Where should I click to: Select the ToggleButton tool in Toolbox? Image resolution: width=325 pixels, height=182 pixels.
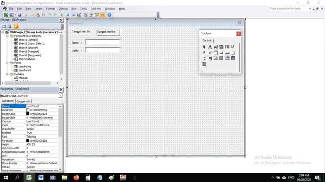click(x=210, y=53)
